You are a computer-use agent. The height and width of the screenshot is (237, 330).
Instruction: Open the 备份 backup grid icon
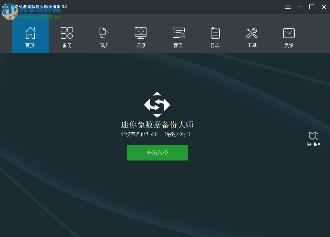[x=67, y=33]
